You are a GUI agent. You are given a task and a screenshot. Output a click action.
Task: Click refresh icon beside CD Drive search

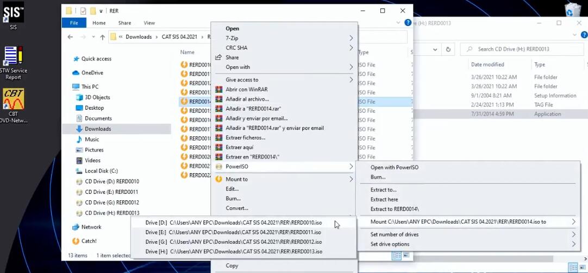pos(448,49)
